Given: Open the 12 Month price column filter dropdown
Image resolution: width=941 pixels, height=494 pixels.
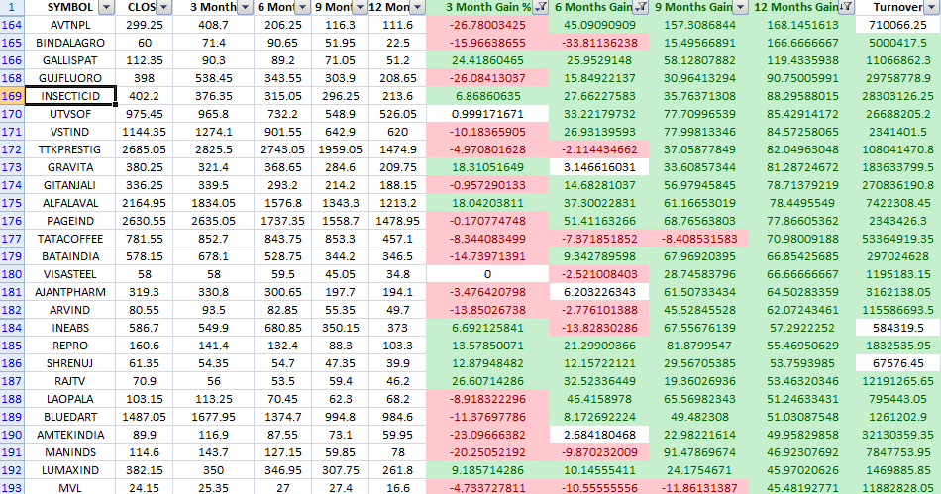Looking at the screenshot, I should [418, 7].
